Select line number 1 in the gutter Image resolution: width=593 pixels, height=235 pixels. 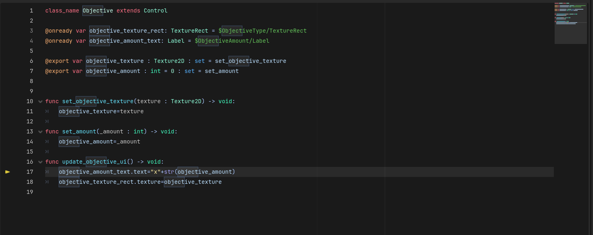[x=31, y=10]
